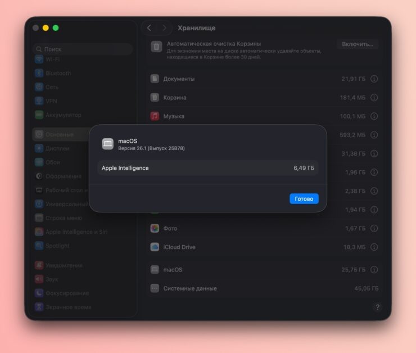Click the Готово button in the dialog

(304, 198)
